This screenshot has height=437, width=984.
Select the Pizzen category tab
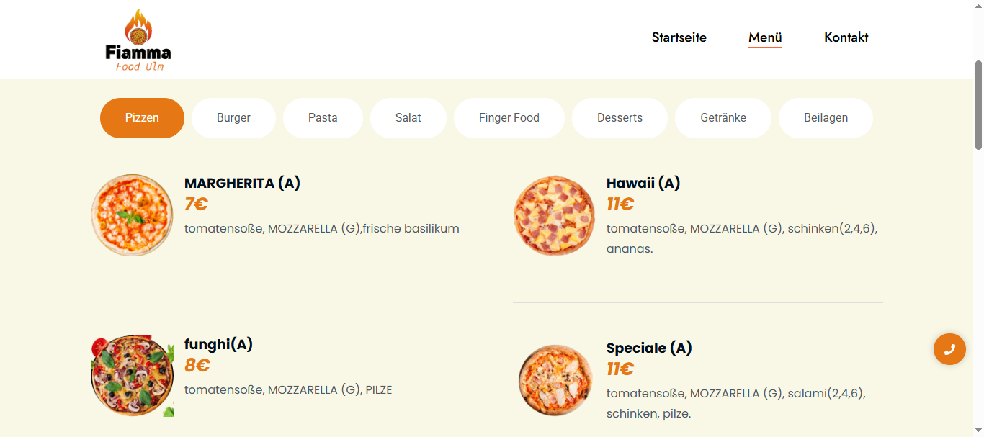pyautogui.click(x=142, y=118)
